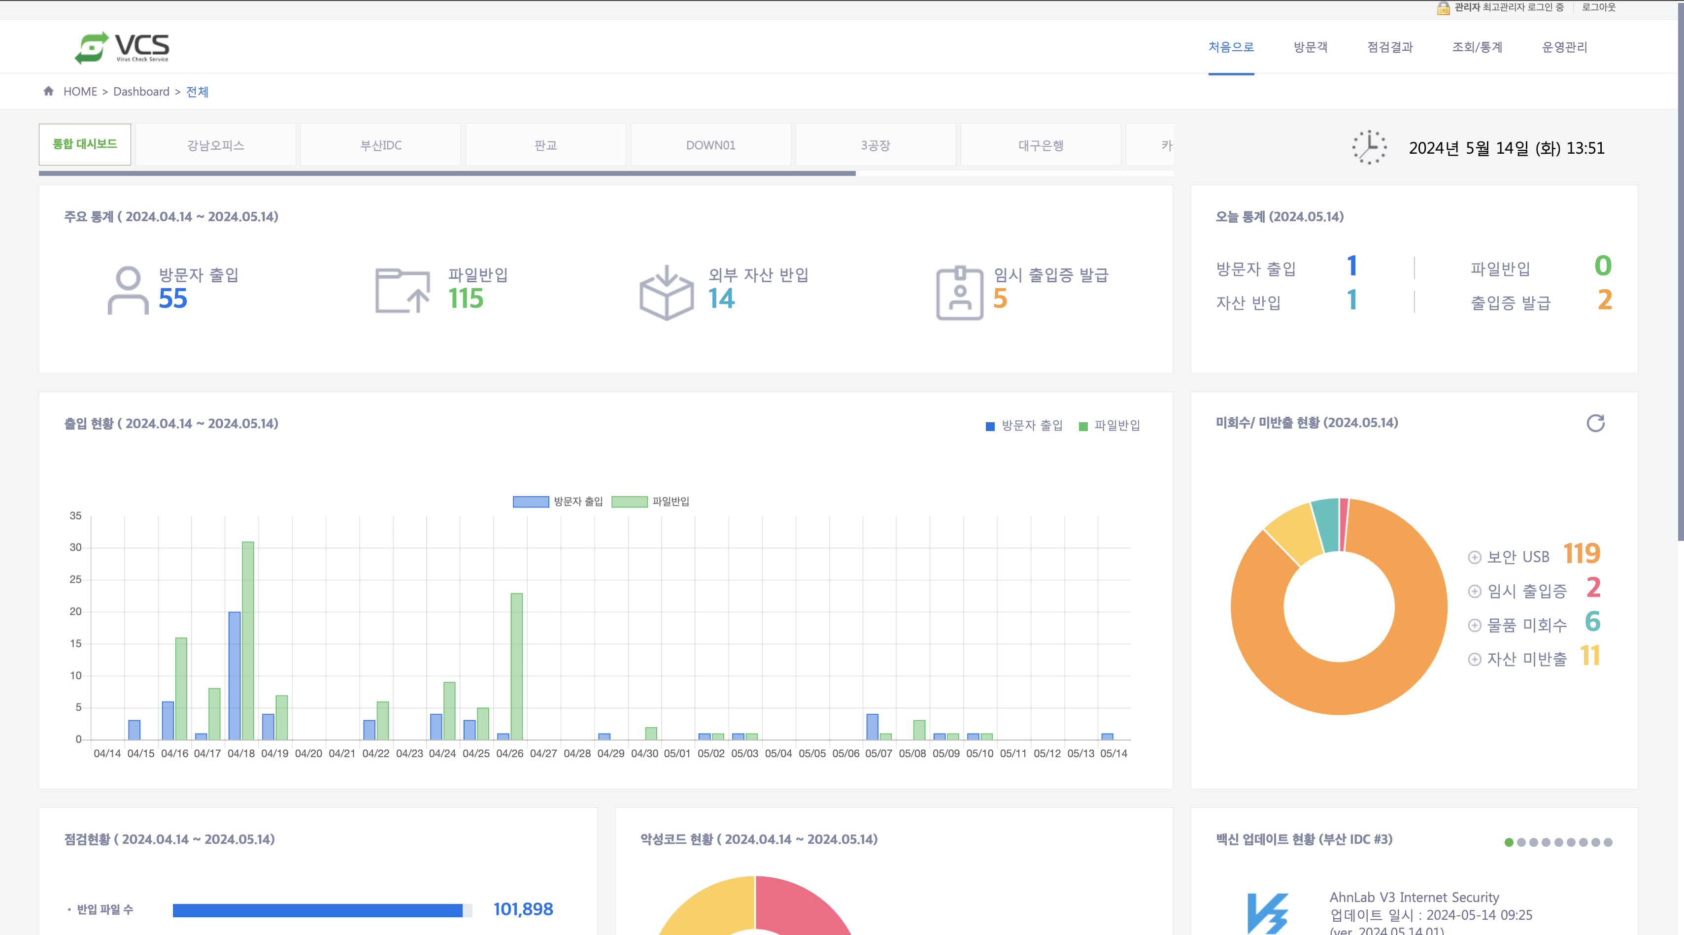Click the 보안 USB value 119
1684x935 pixels.
(x=1582, y=554)
